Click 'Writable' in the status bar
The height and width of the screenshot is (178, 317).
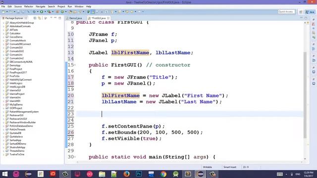[x=207, y=167]
